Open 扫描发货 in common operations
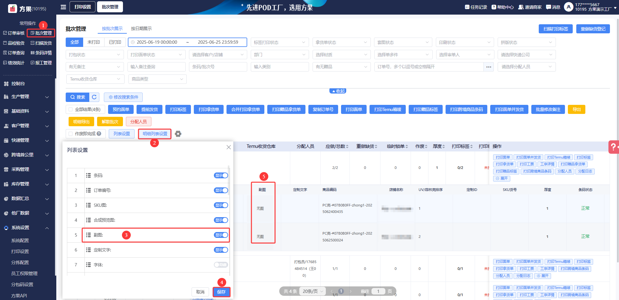 click(x=41, y=43)
